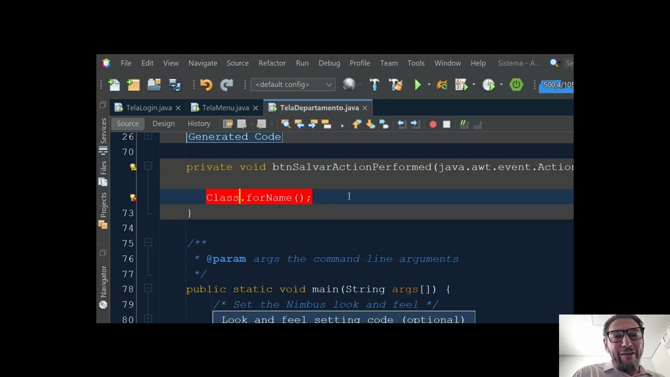Switch to Design editor view

163,124
